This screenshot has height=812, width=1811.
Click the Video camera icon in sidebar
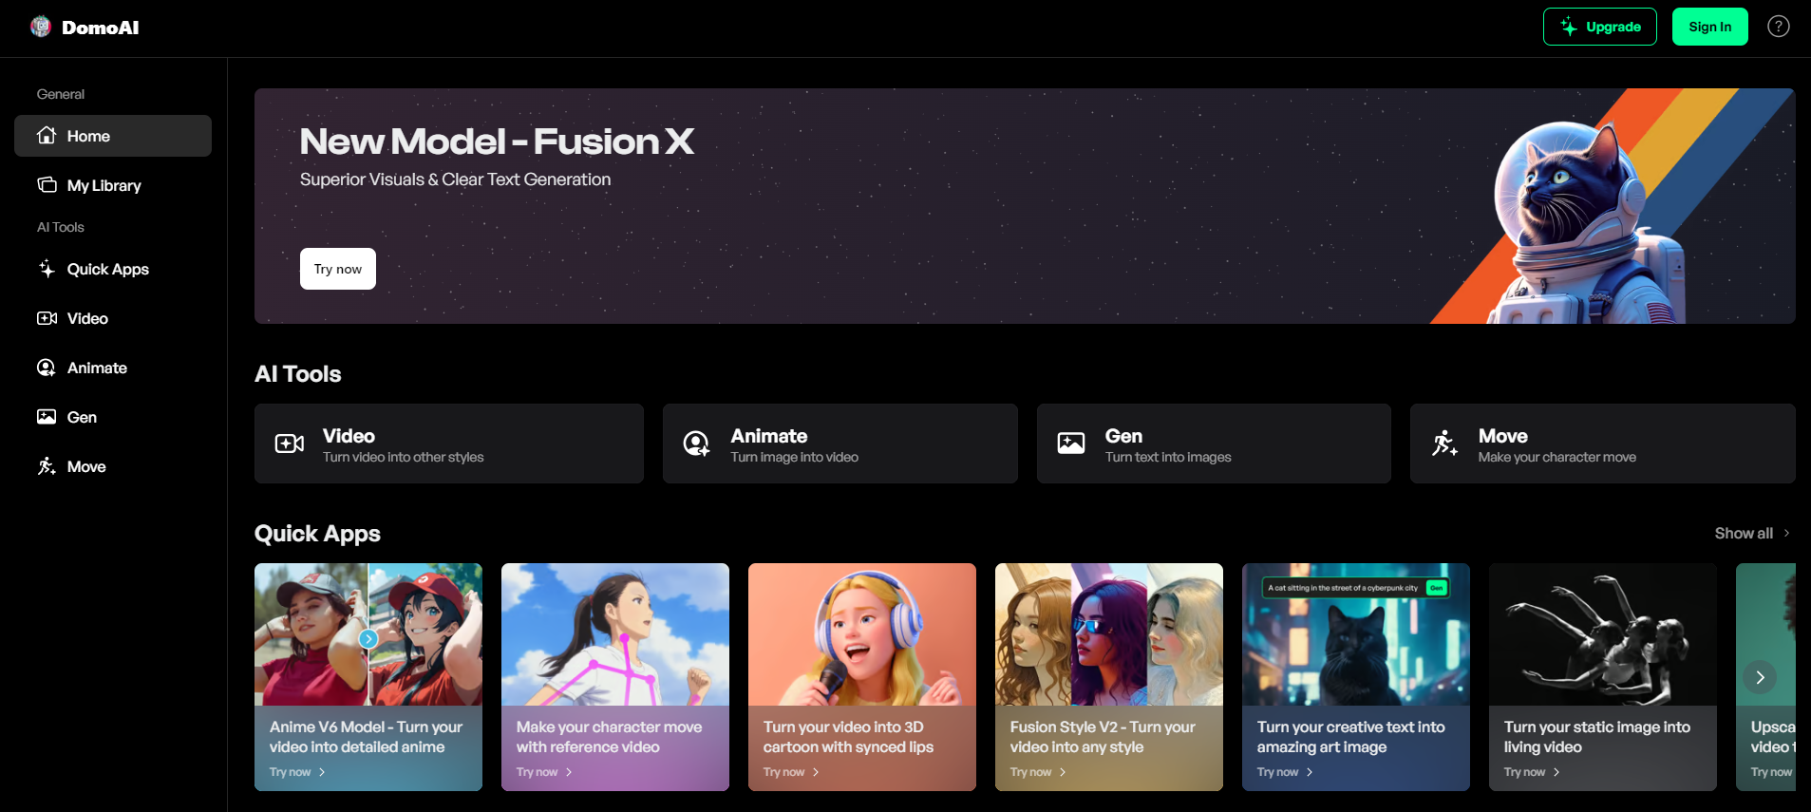[47, 318]
